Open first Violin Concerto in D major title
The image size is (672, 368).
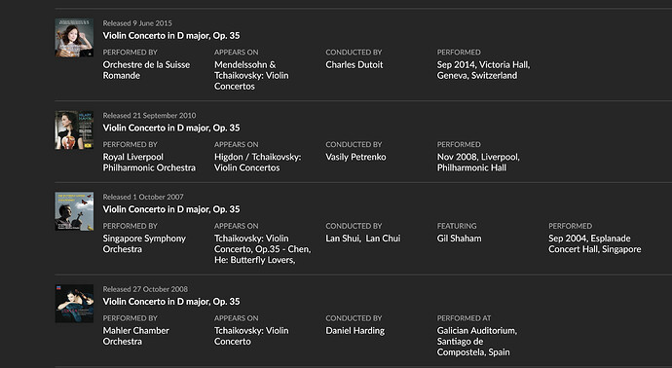tap(171, 36)
